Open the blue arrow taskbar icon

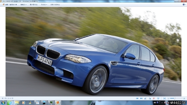(x=44, y=103)
